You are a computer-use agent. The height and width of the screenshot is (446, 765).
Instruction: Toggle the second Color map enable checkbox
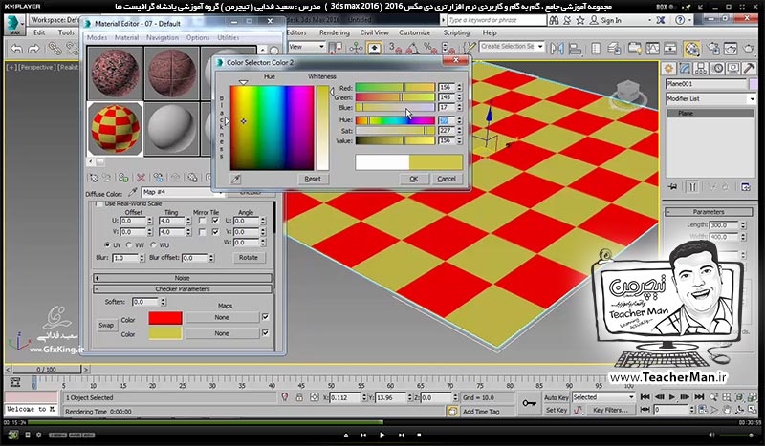click(x=266, y=333)
